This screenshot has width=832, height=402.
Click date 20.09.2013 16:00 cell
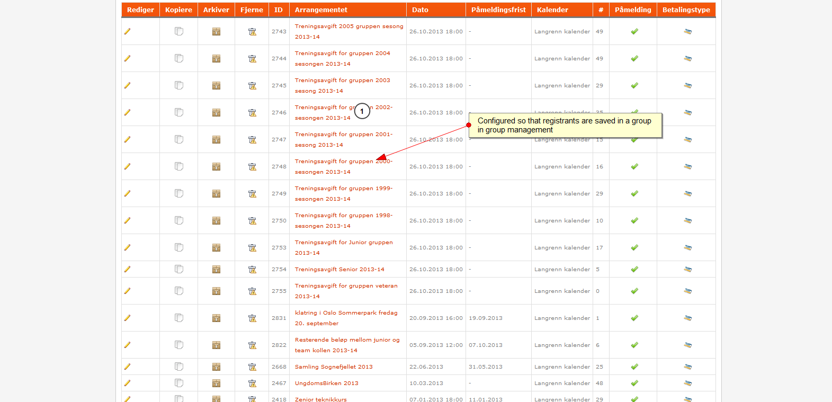[x=436, y=318]
